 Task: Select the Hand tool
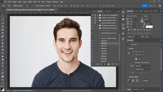click(3, 76)
